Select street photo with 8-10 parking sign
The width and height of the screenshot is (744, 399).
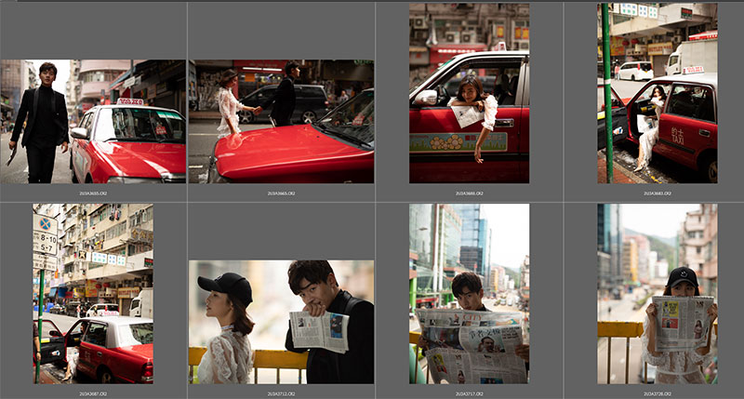93,294
